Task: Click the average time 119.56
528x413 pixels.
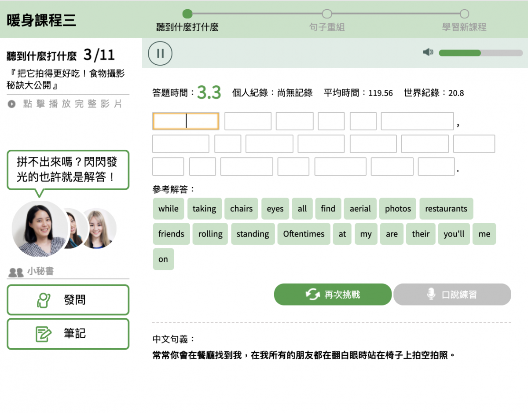Action: click(381, 93)
